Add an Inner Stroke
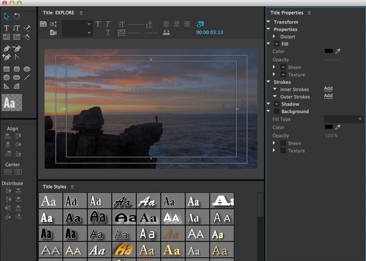Screen dimensions: 366x261 coord(328,88)
